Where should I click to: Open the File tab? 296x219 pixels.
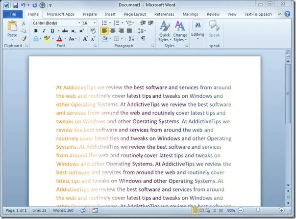[x=13, y=14]
